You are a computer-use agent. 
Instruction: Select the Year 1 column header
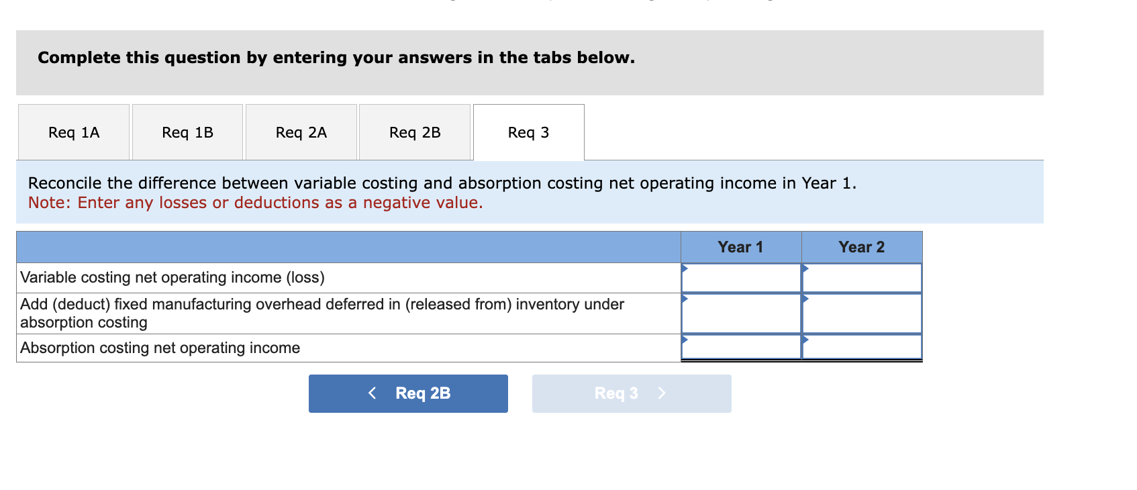pyautogui.click(x=741, y=246)
